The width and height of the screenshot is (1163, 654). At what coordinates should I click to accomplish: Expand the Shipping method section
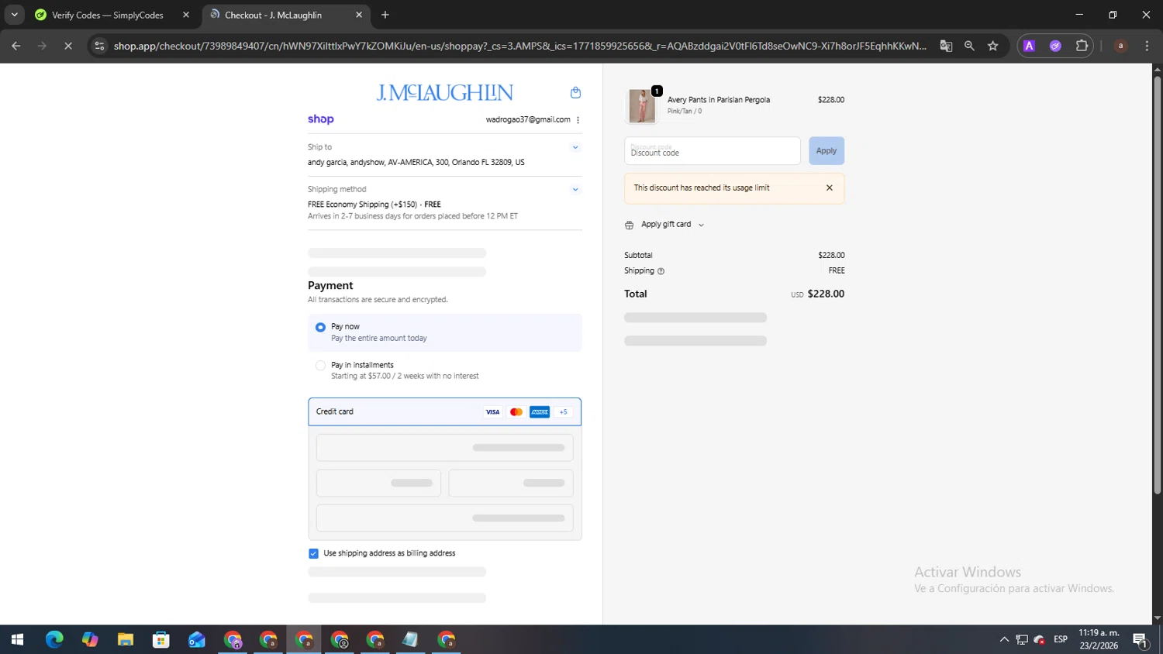pos(575,190)
